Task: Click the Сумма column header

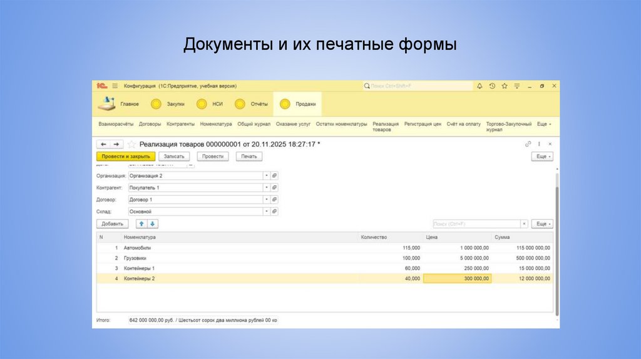Action: 523,237
